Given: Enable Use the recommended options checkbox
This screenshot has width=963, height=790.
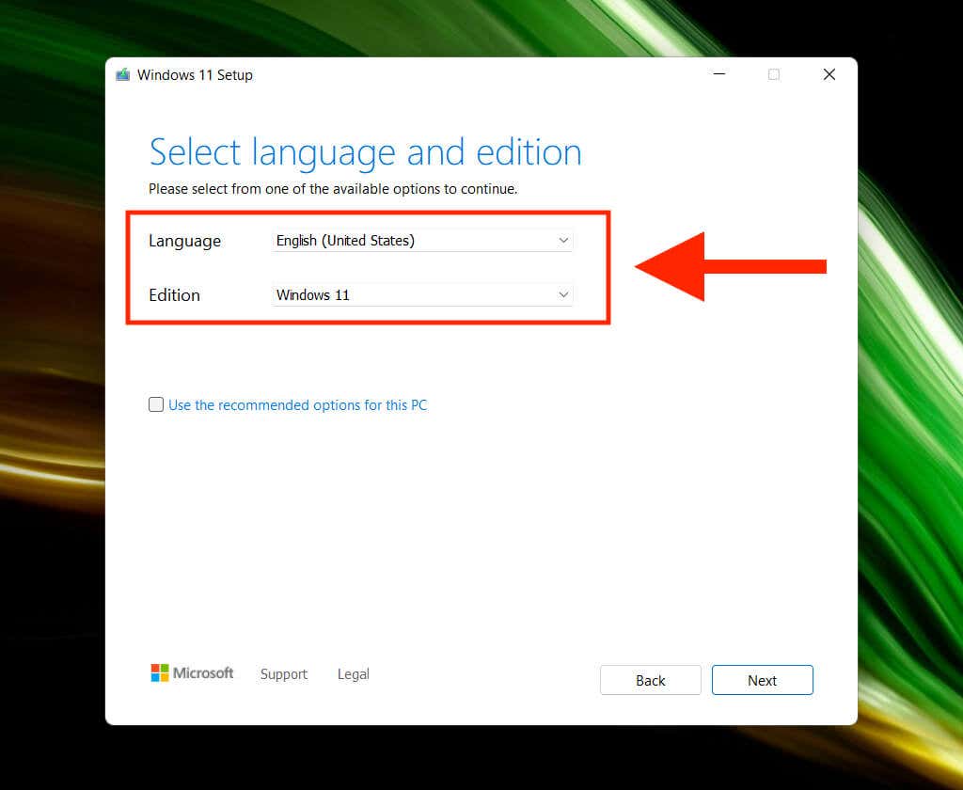Looking at the screenshot, I should click(x=156, y=404).
